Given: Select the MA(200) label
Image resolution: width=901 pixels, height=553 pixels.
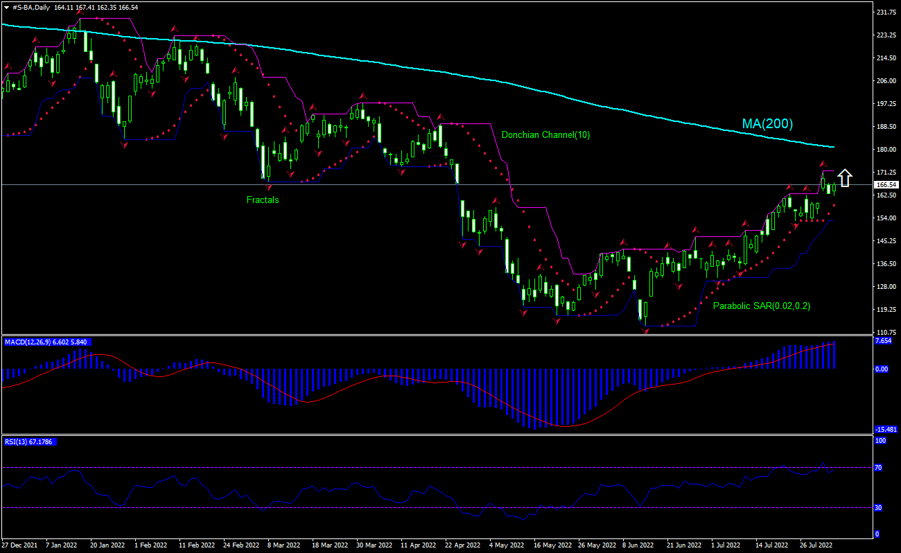Looking at the screenshot, I should (767, 124).
